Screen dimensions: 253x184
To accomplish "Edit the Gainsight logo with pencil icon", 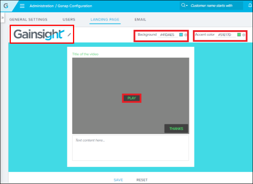I will tap(69, 34).
